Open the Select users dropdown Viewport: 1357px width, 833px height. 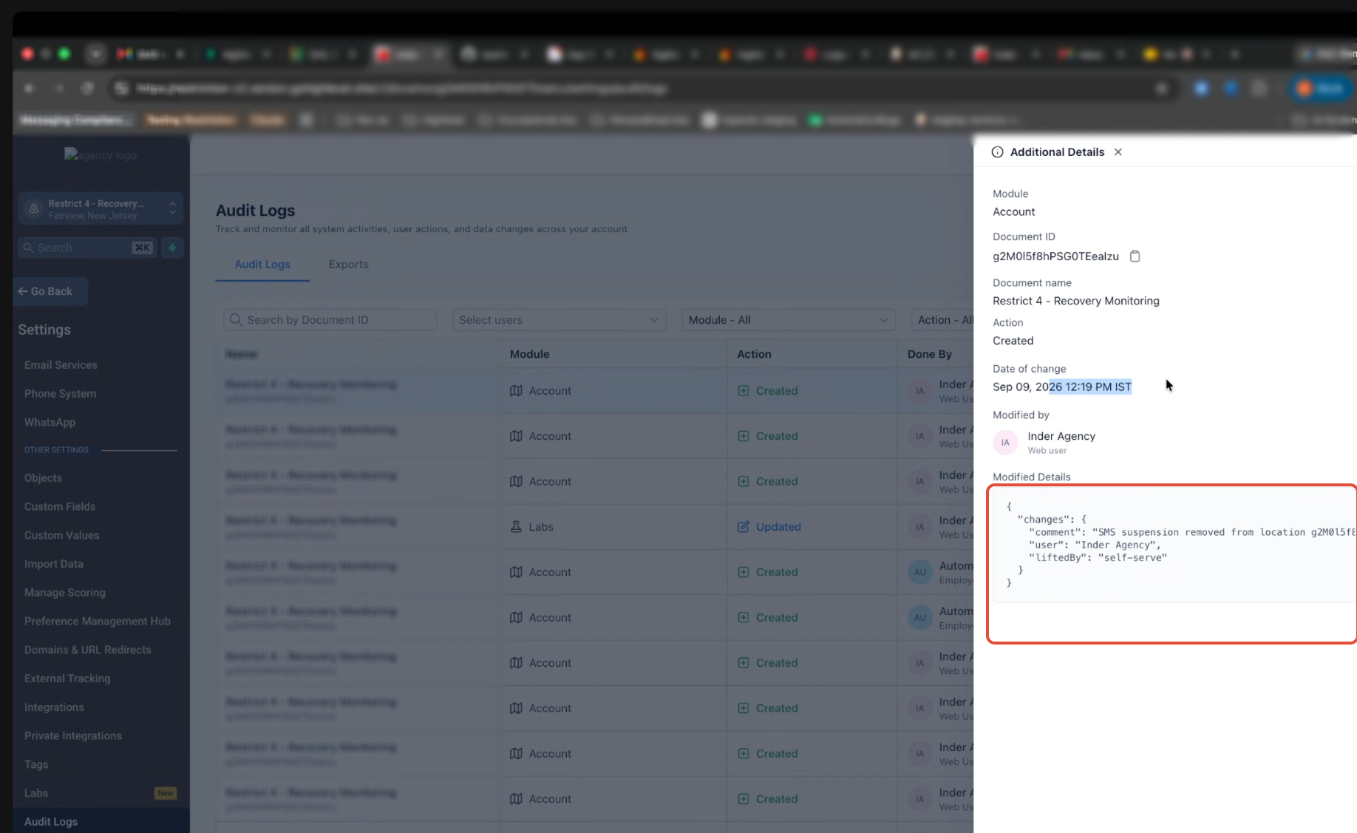[559, 320]
